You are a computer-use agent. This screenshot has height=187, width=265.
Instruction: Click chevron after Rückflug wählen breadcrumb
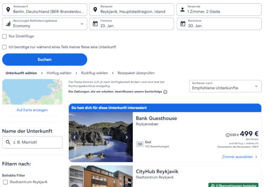click(x=113, y=73)
